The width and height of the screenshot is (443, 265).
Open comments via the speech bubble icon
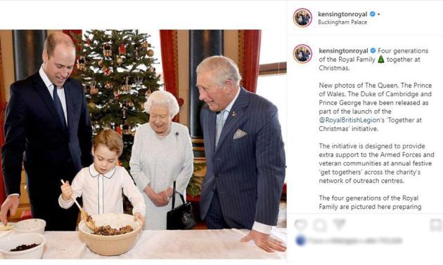[x=320, y=224]
